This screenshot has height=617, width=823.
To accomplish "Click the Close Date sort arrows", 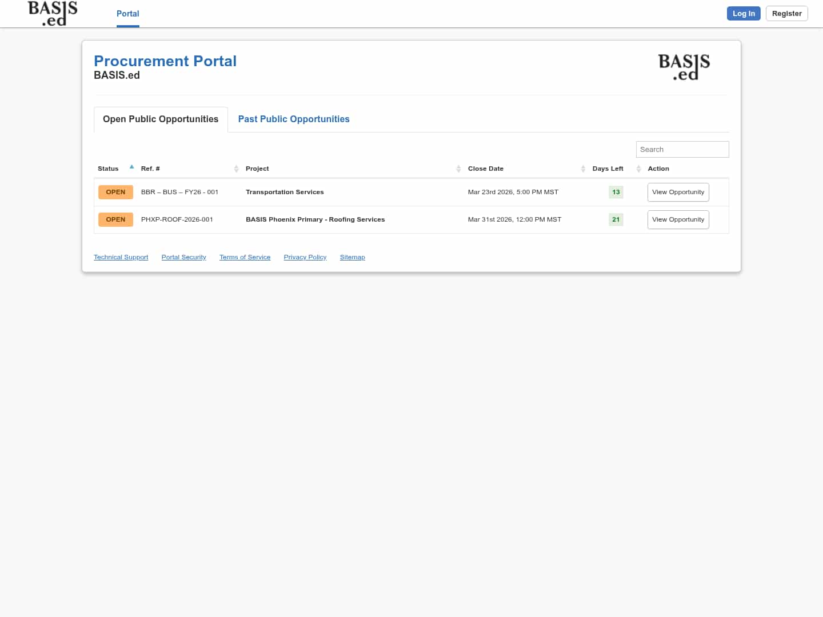I will coord(584,169).
